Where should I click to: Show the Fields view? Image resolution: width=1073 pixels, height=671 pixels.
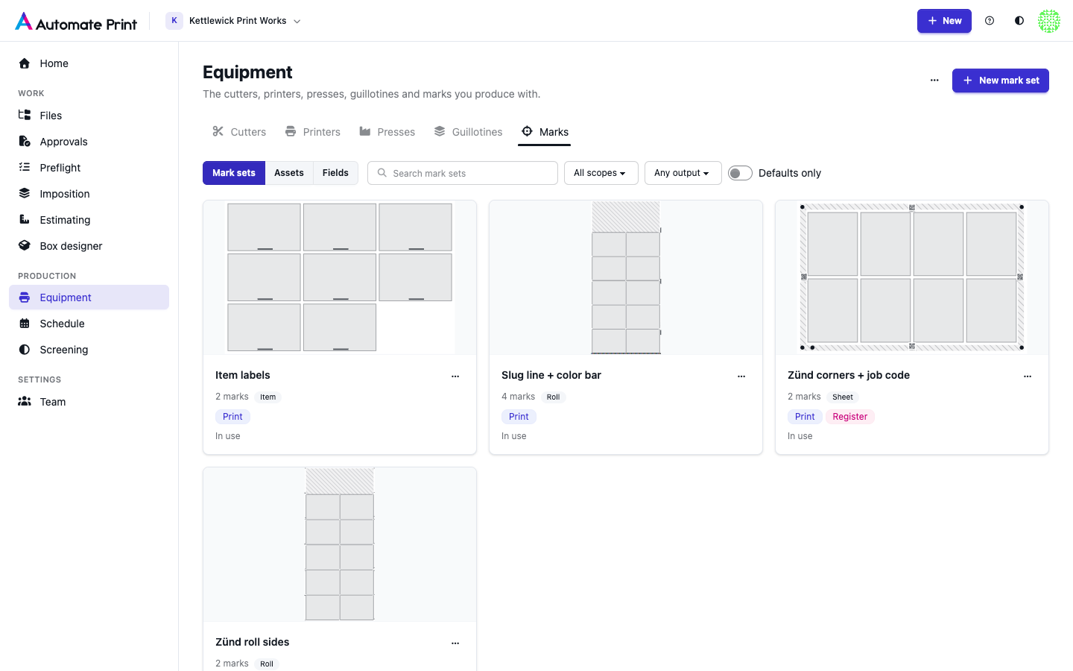point(335,173)
